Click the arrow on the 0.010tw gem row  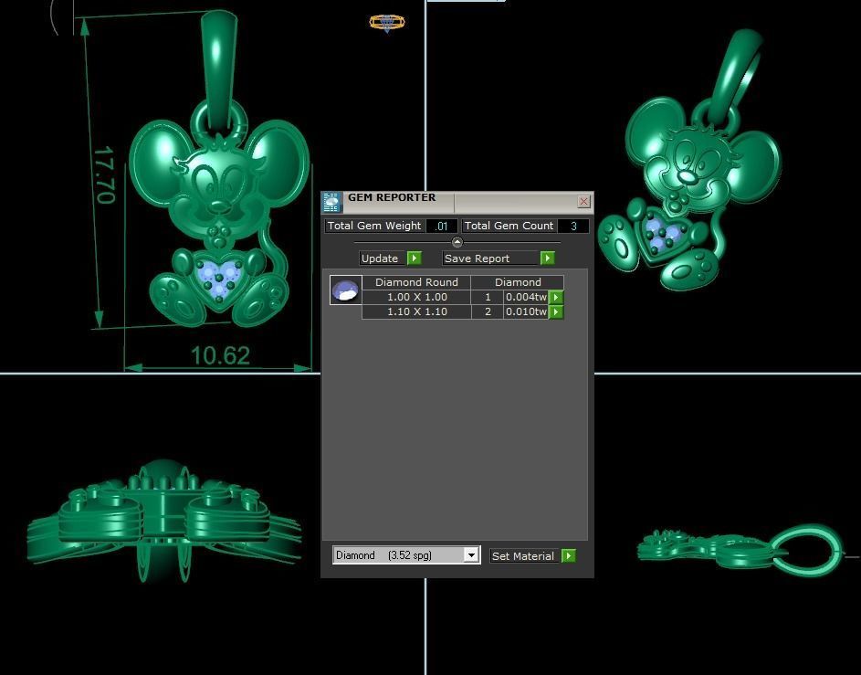(x=555, y=311)
